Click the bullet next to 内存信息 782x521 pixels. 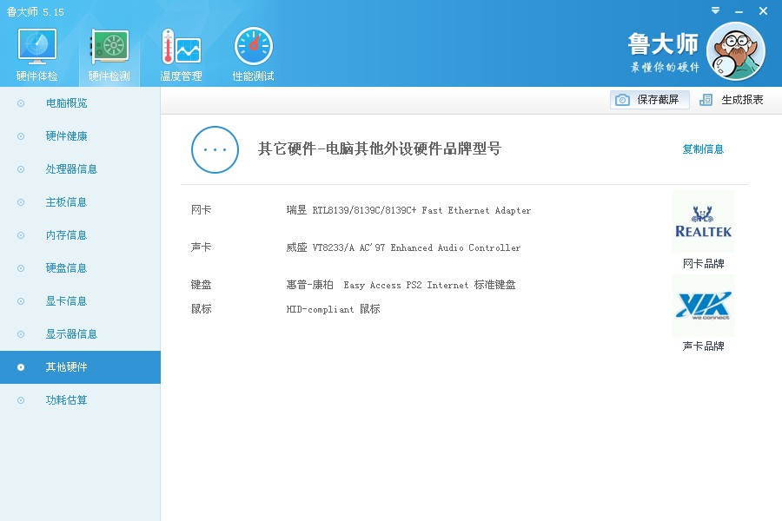21,234
